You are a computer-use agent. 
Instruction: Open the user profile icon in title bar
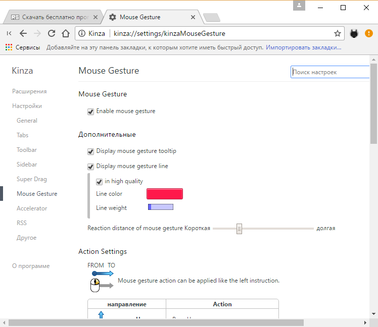tap(299, 5)
